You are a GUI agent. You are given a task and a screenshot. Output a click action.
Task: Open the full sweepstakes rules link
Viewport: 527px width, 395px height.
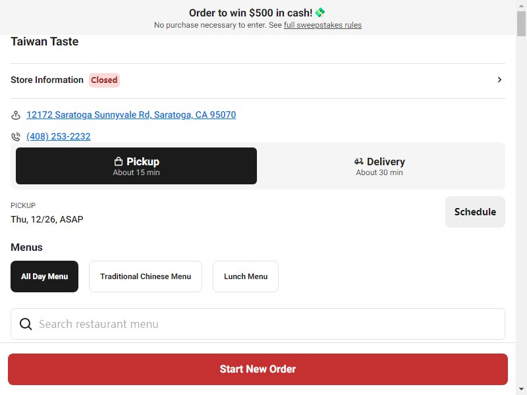[323, 25]
